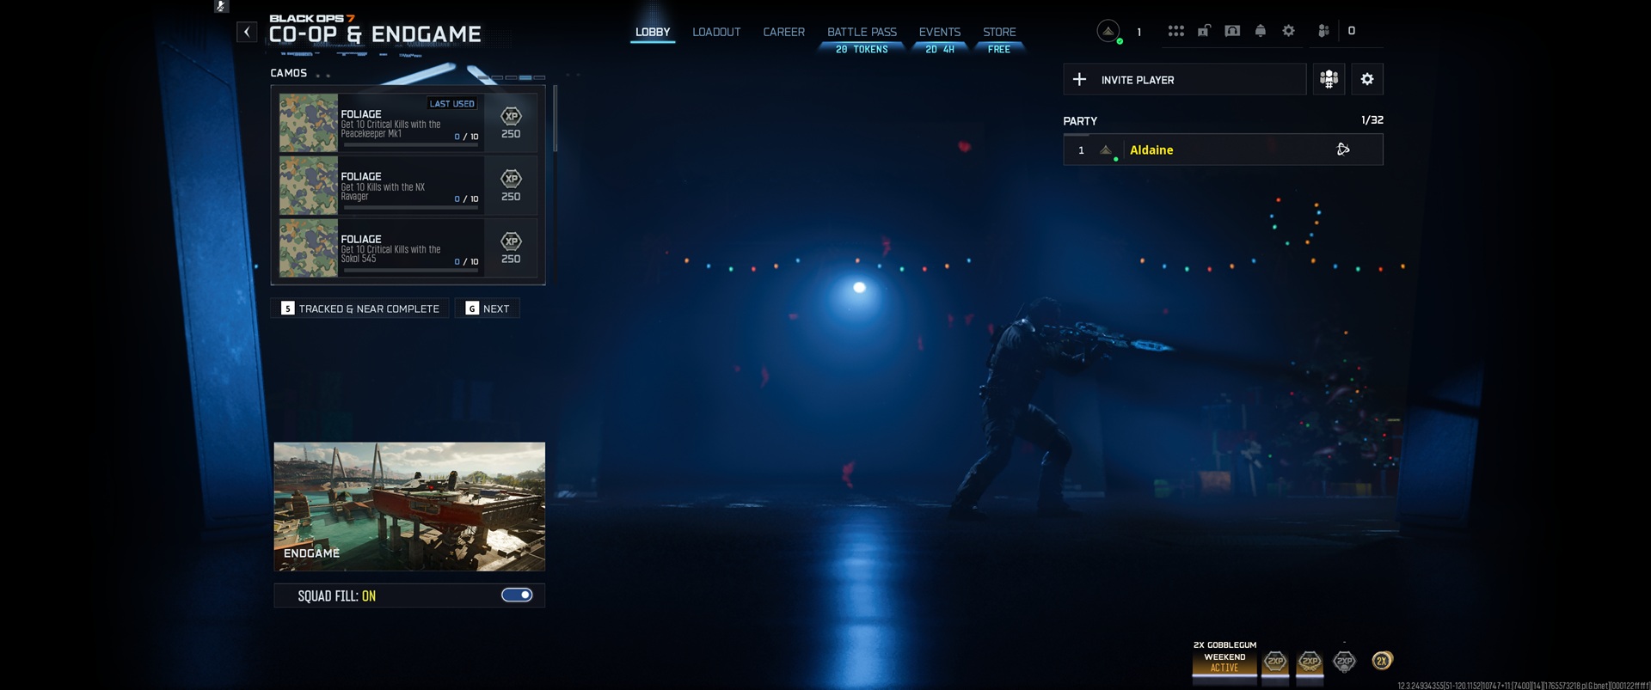Open the Store tab

click(999, 32)
